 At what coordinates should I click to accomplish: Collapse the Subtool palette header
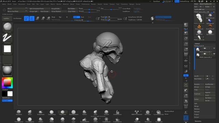click(197, 43)
